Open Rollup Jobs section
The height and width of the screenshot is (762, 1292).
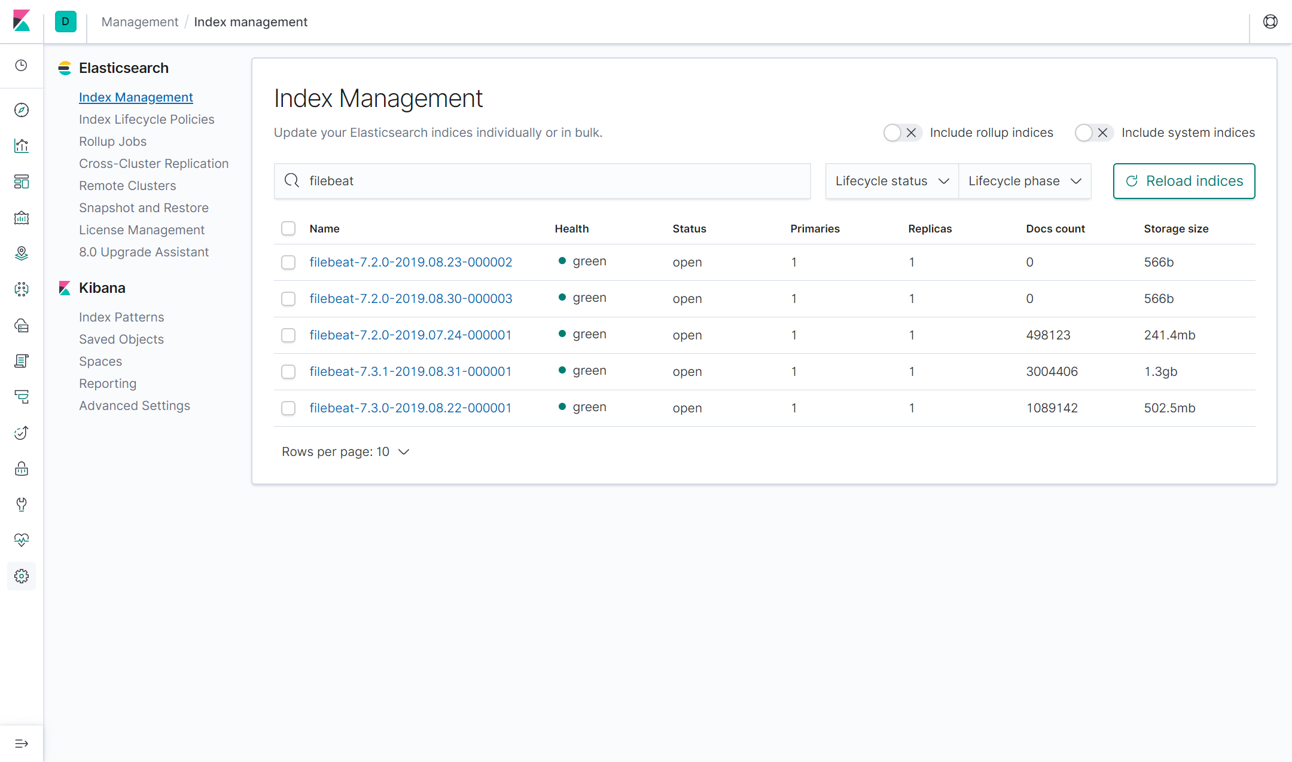[112, 141]
